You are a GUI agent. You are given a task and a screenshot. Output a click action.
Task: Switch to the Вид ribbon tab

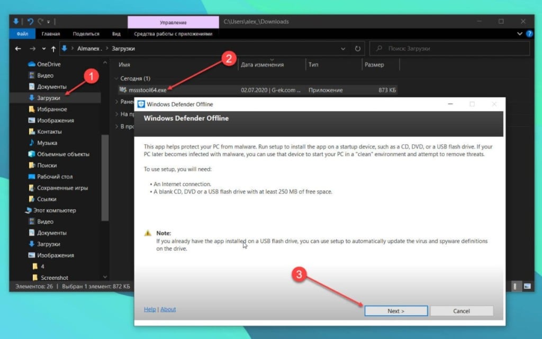[x=116, y=34]
